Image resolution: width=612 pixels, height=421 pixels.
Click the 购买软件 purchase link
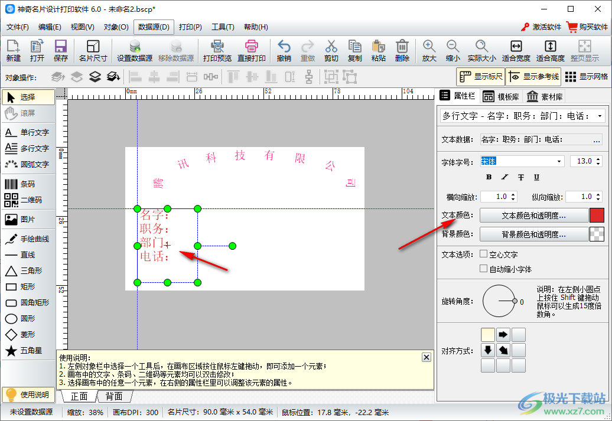tap(587, 27)
